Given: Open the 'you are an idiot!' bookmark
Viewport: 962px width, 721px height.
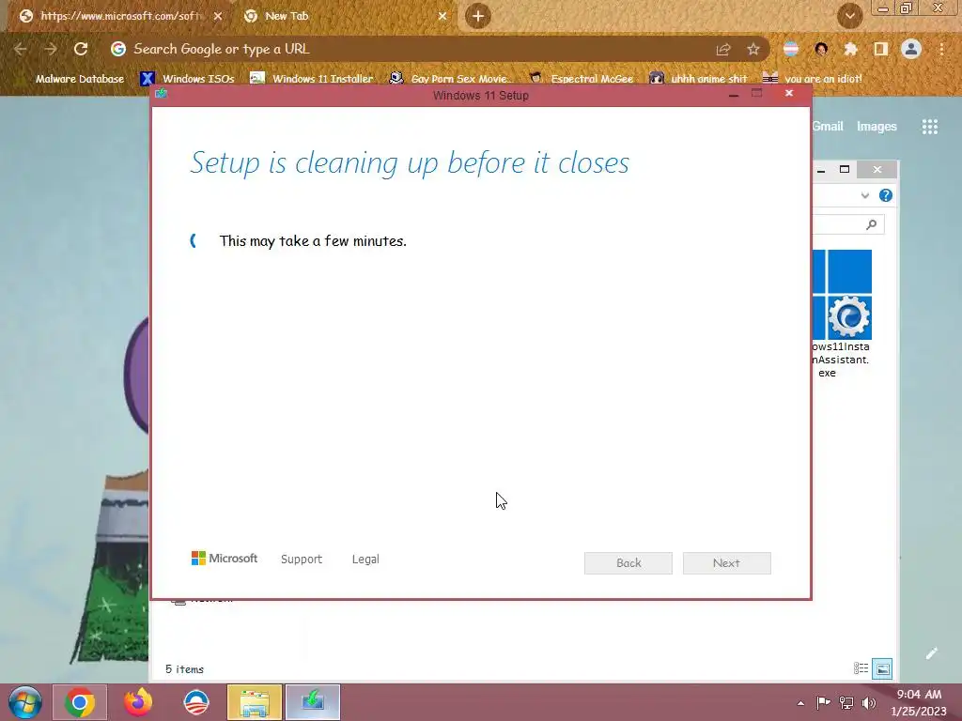Looking at the screenshot, I should coord(813,79).
